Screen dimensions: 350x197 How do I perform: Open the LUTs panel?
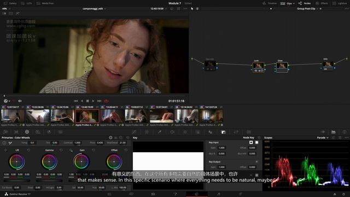26,3
